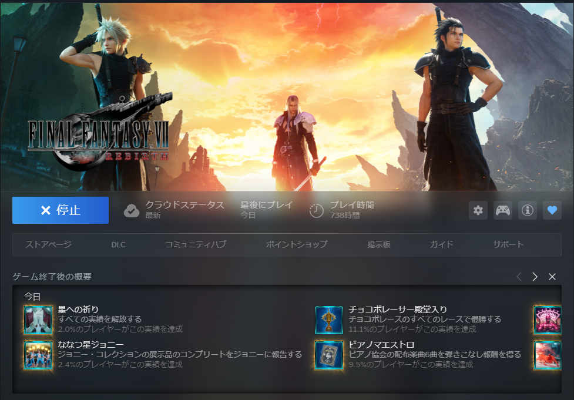The height and width of the screenshot is (400, 574).
Task: Open controller layout icon
Action: click(503, 210)
